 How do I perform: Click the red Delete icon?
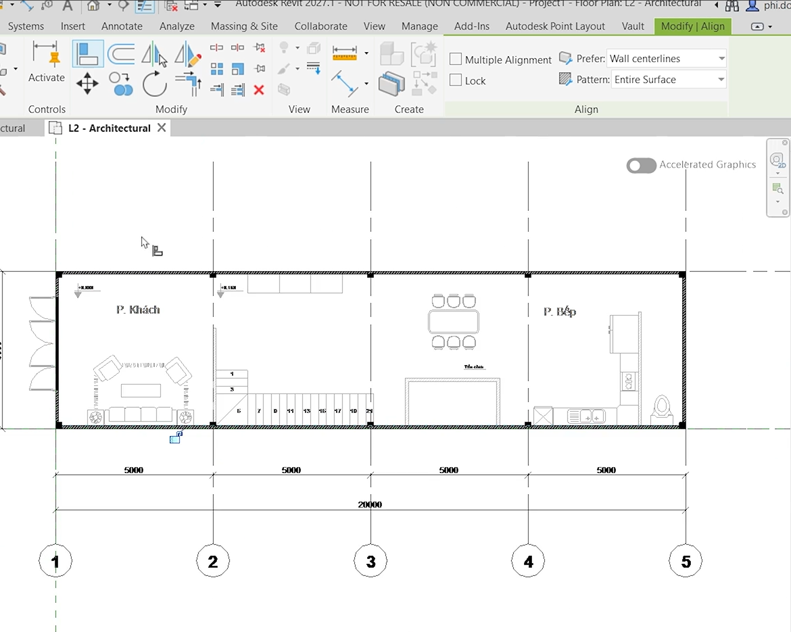click(260, 91)
